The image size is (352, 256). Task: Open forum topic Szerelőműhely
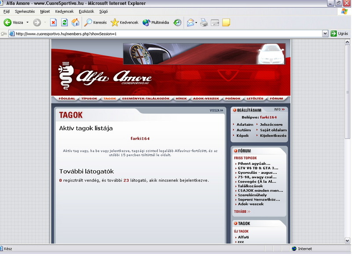pyautogui.click(x=252, y=195)
